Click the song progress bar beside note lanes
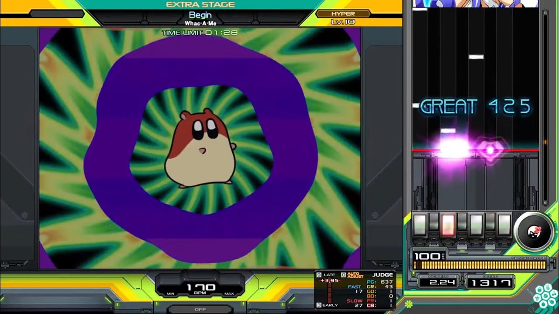This screenshot has height=314, width=559. click(545, 107)
